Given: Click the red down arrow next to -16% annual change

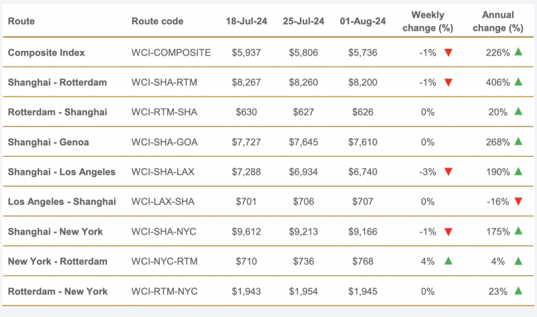Looking at the screenshot, I should click(x=518, y=202).
